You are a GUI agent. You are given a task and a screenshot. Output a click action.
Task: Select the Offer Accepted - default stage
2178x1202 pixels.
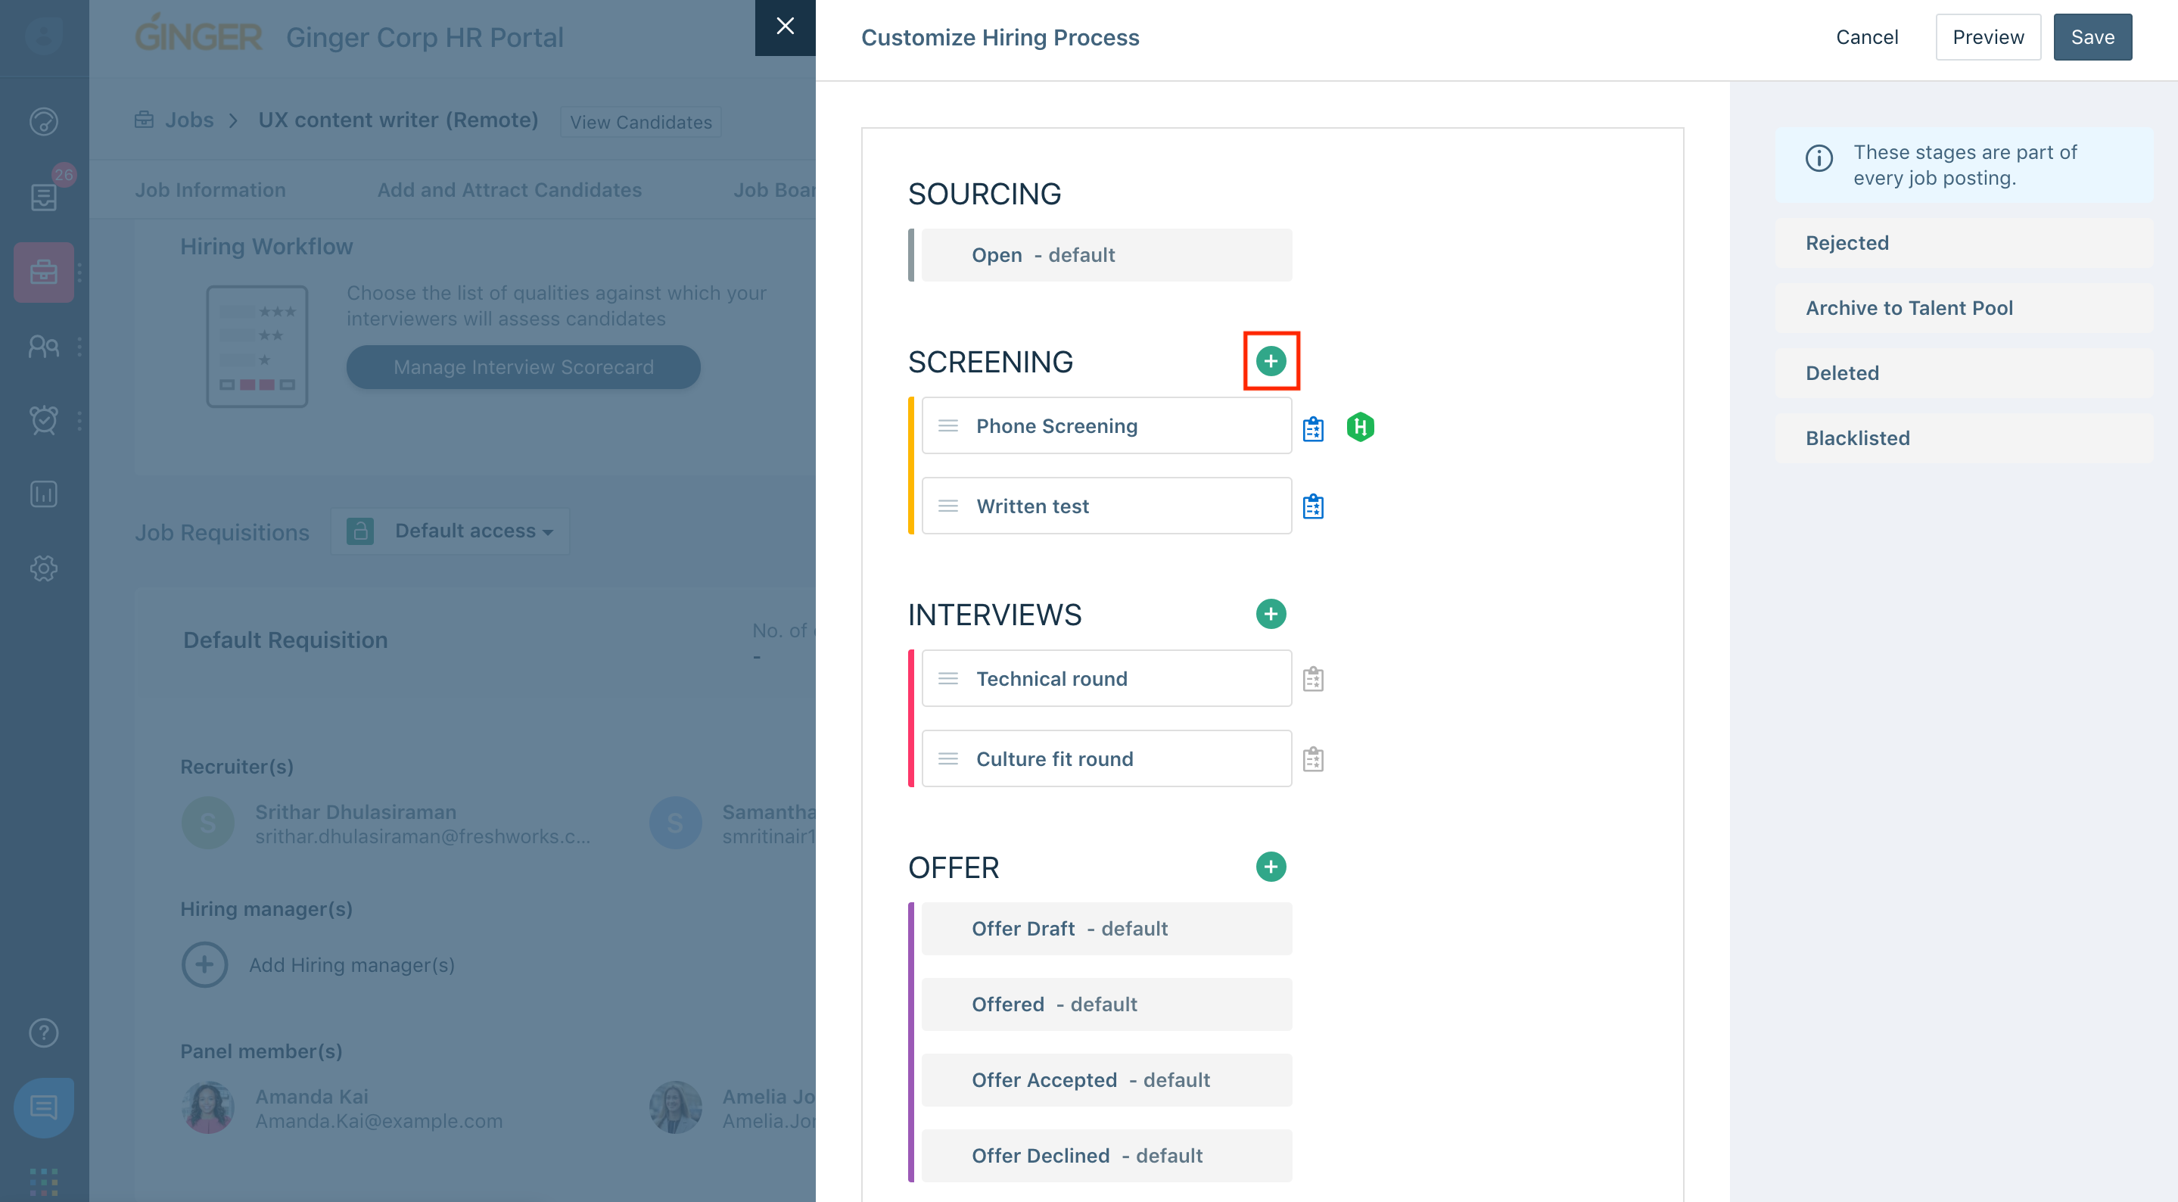(x=1106, y=1080)
